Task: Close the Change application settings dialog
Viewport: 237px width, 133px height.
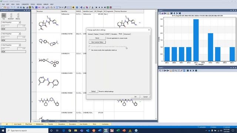Action: tap(149, 30)
